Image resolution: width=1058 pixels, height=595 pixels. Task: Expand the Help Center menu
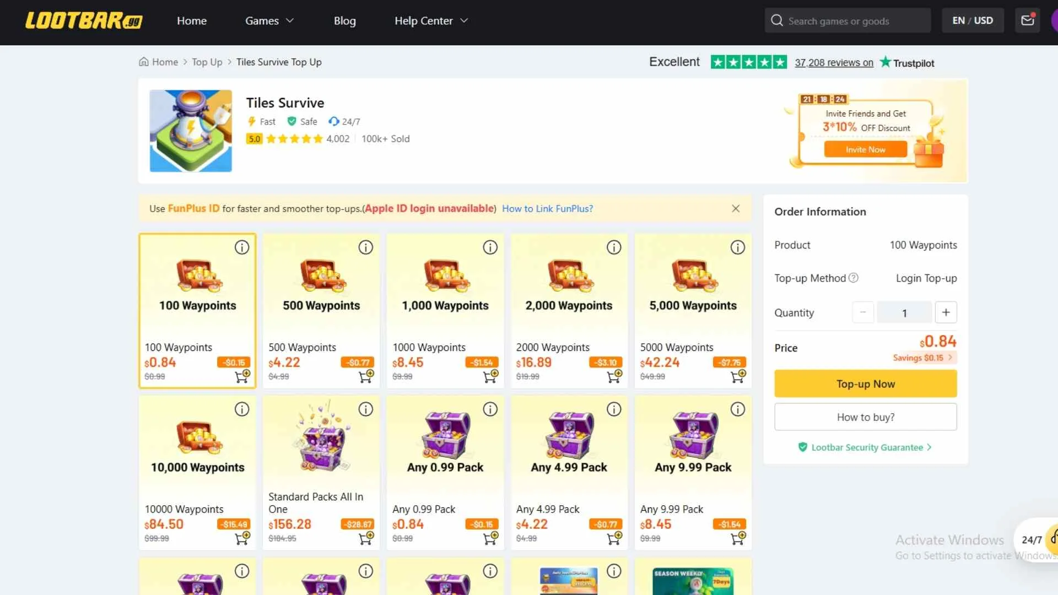(x=430, y=20)
